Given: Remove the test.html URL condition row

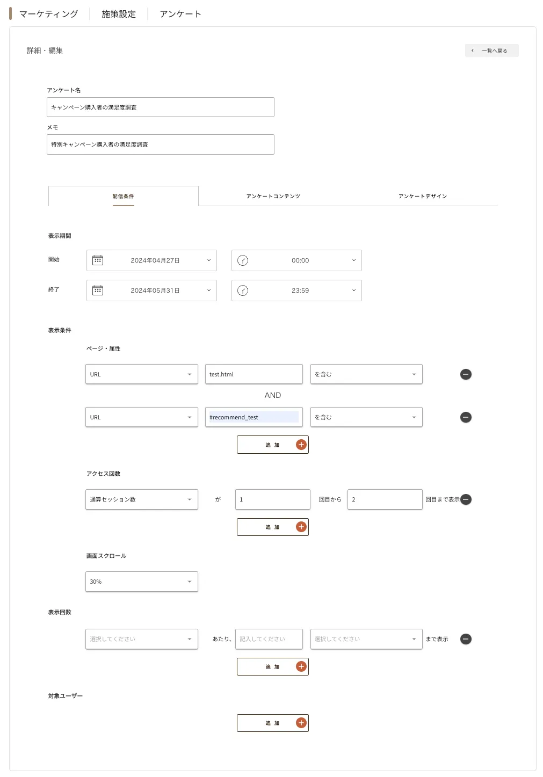Looking at the screenshot, I should (466, 374).
